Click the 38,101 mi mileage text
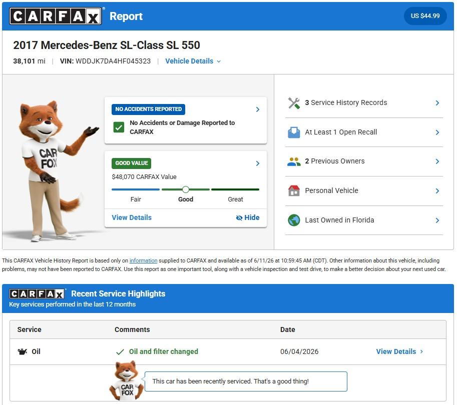This screenshot has height=405, width=457. [29, 61]
